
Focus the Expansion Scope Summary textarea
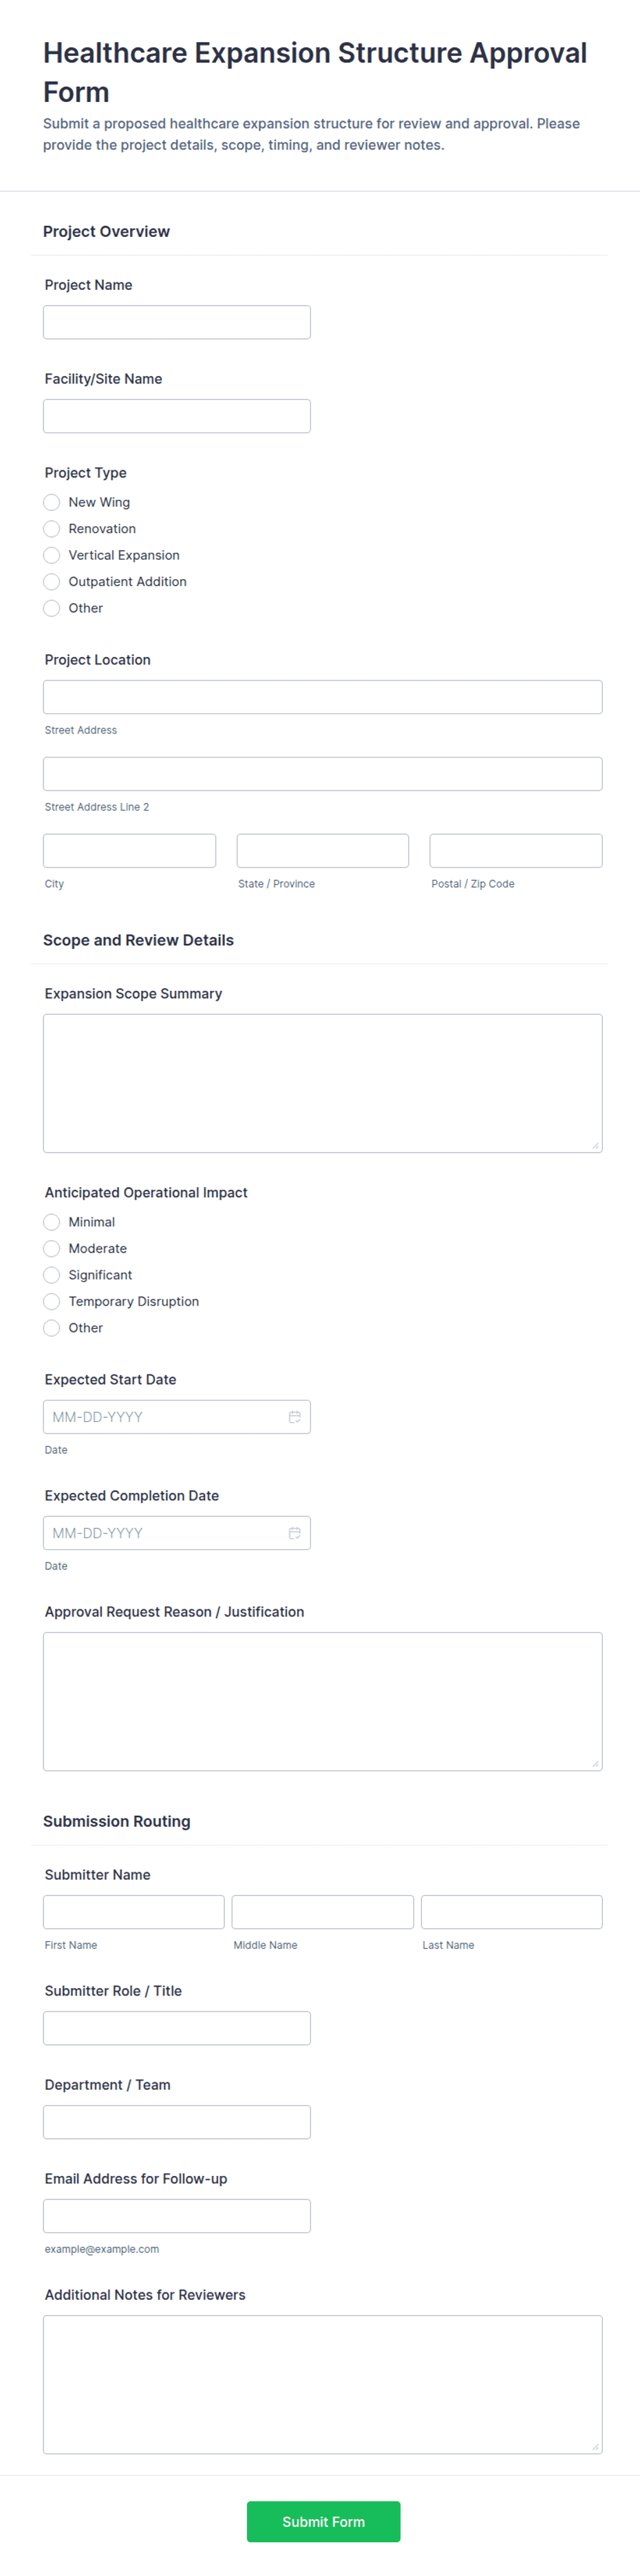[322, 1083]
